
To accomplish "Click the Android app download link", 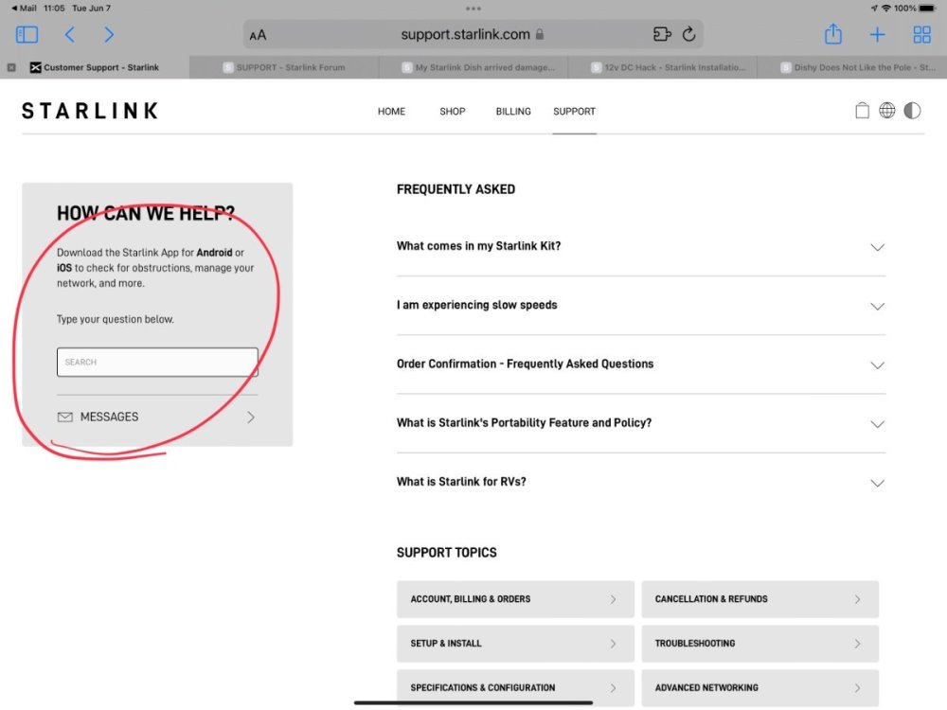I will (214, 253).
